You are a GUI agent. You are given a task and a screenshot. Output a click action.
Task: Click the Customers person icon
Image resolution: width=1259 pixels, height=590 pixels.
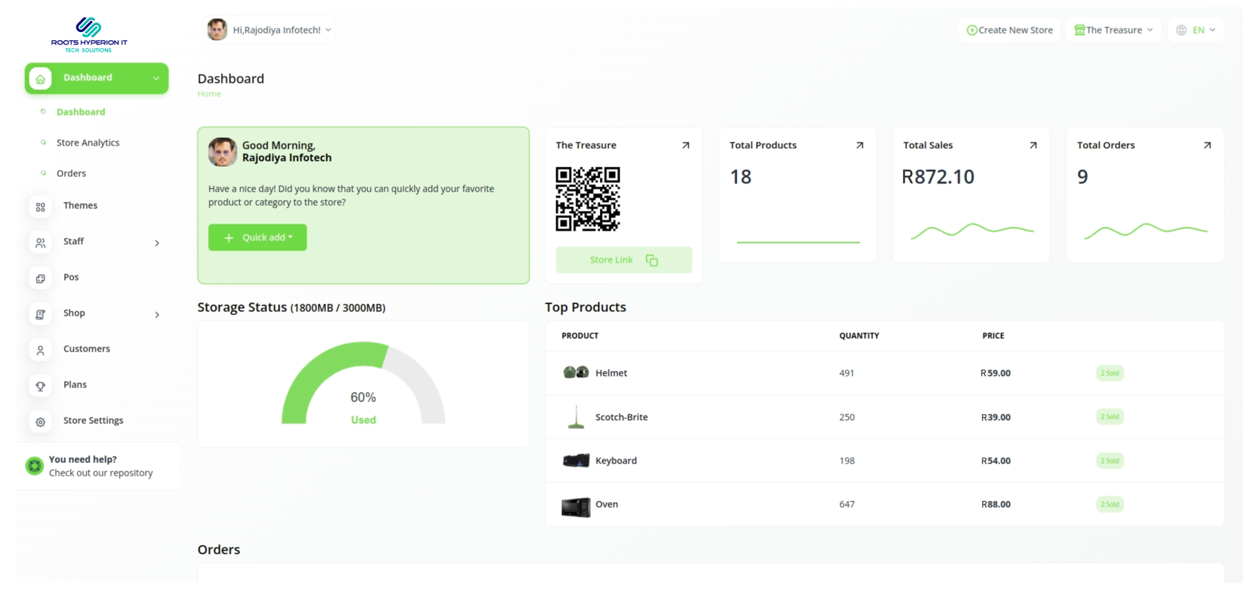tap(40, 351)
